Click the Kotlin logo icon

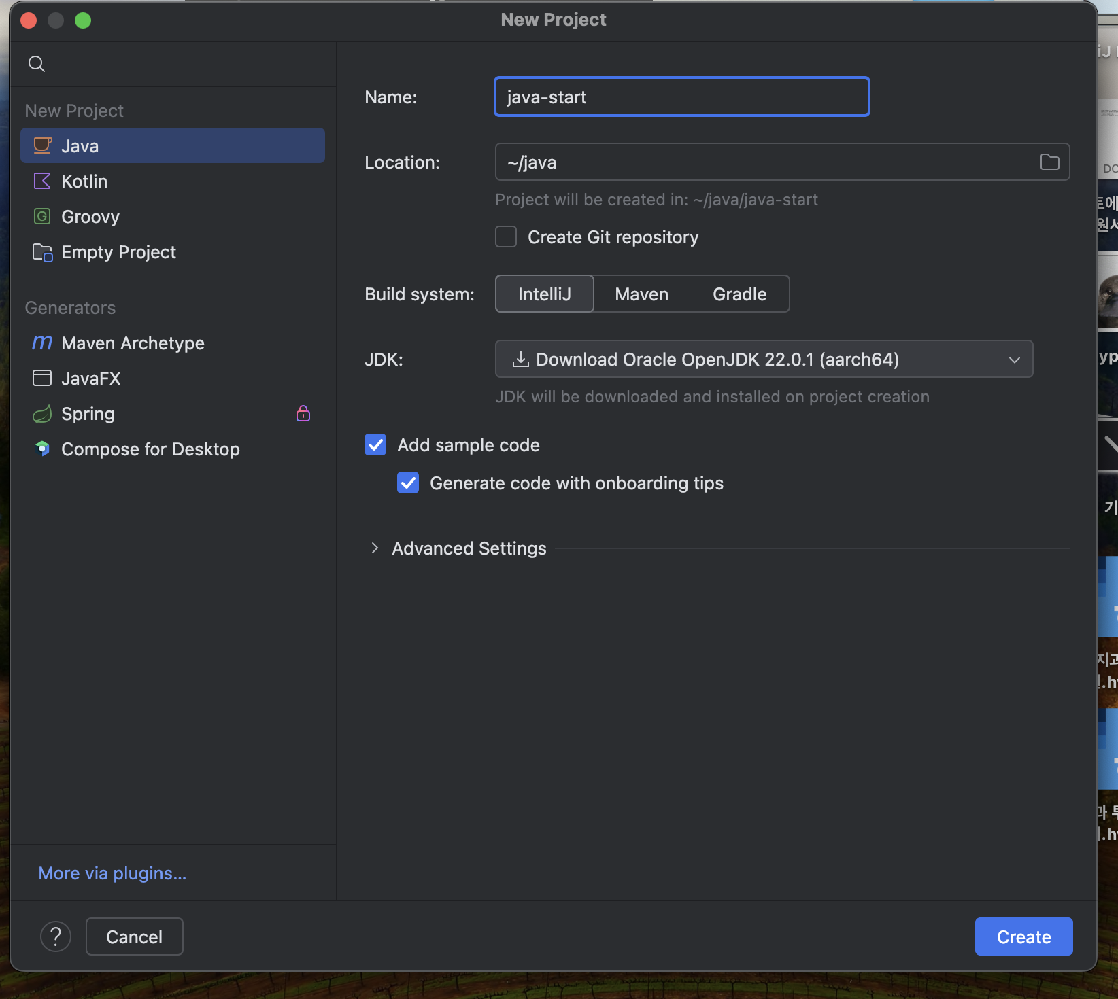(x=42, y=181)
